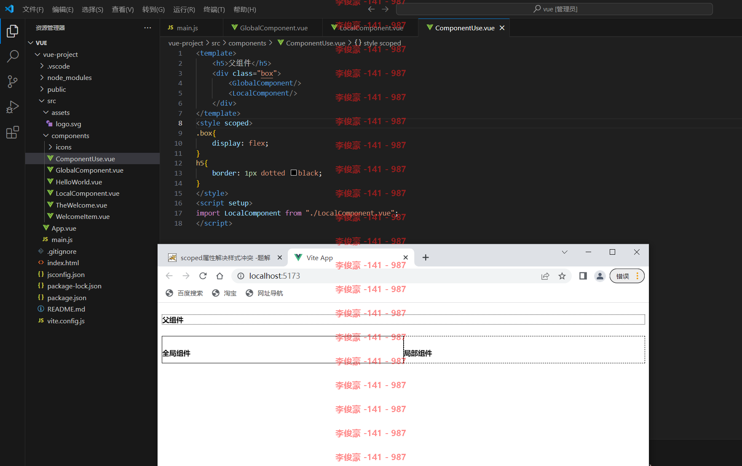
Task: Open the Explorer view in activity bar
Action: point(13,31)
